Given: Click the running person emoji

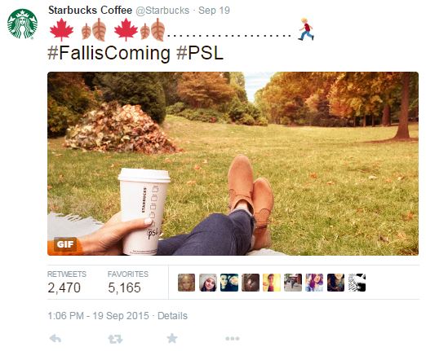Looking at the screenshot, I should pyautogui.click(x=306, y=29).
